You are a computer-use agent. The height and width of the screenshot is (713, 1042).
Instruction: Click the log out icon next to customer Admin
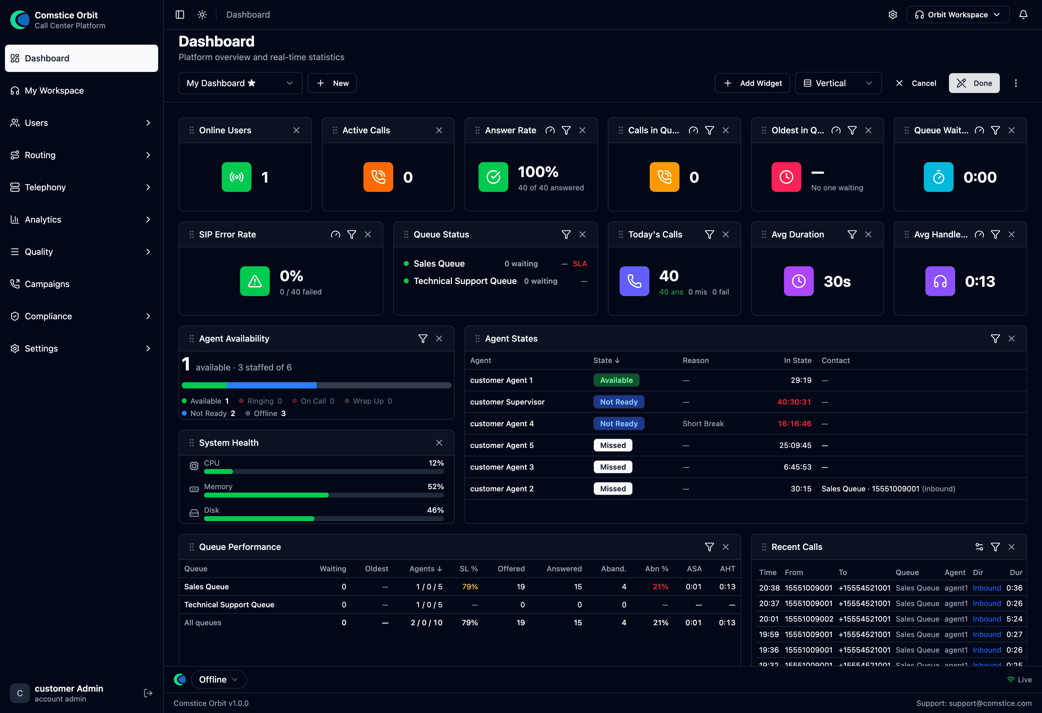(149, 693)
